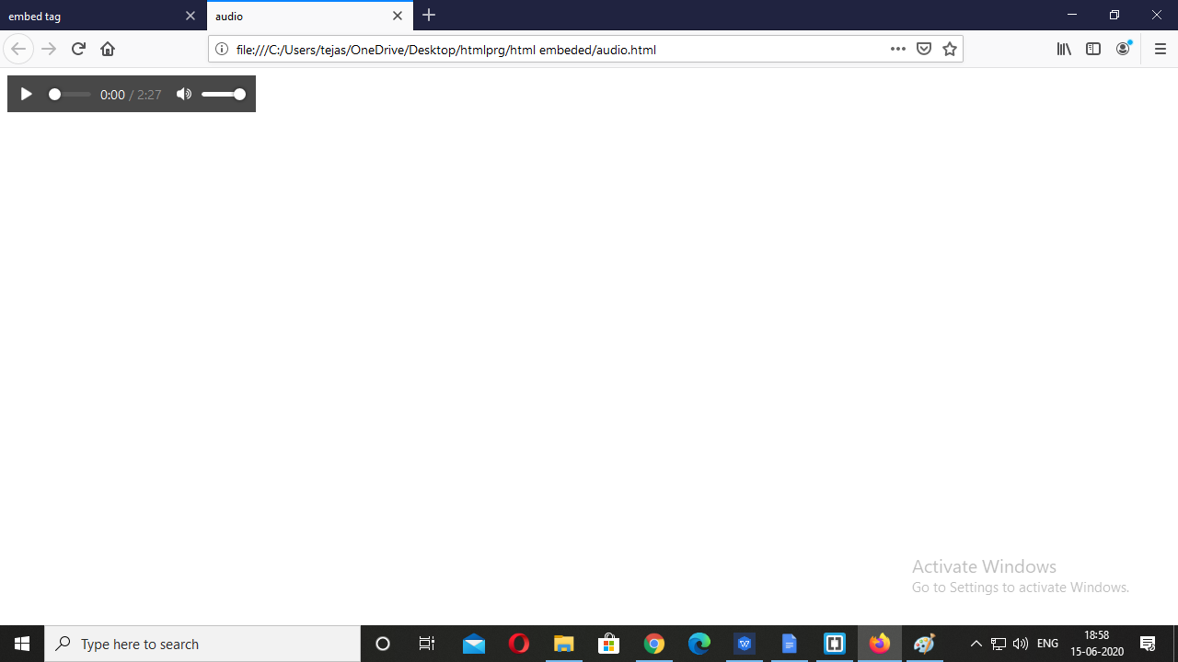Open the Firefox hamburger menu
This screenshot has height=662, width=1178.
[1160, 49]
